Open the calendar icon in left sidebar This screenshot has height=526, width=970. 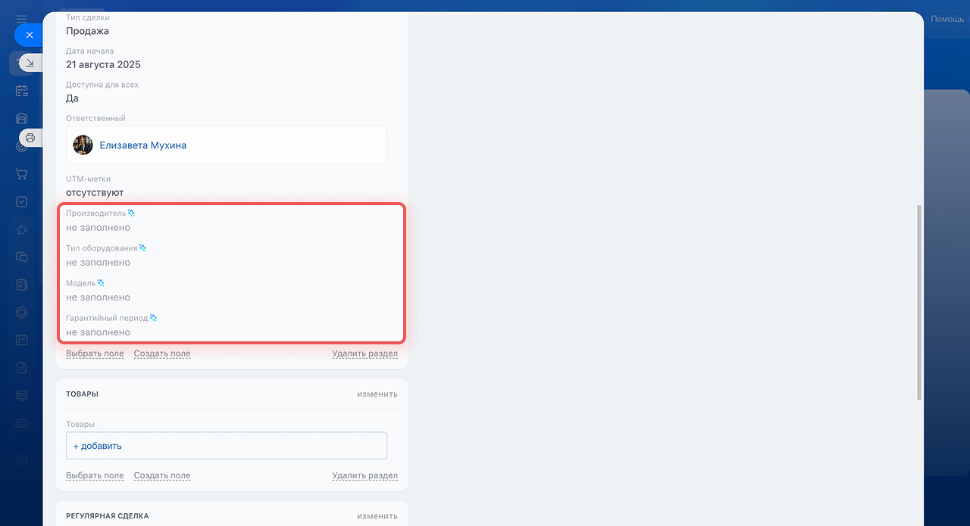coord(22,91)
